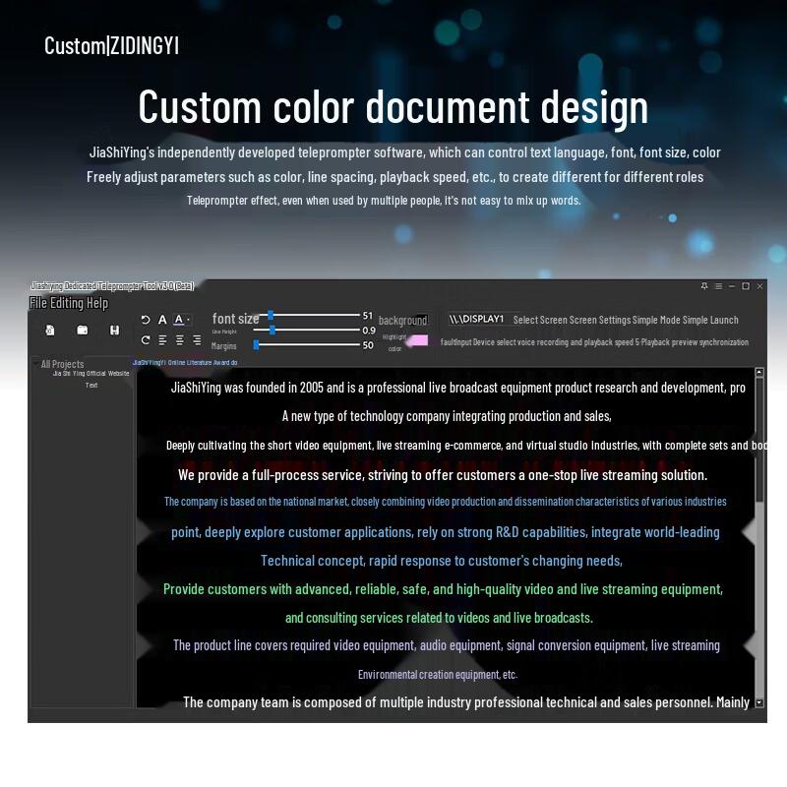Viewport: 787px width, 787px height.
Task: Click the underlined A font color icon
Action: [x=179, y=320]
